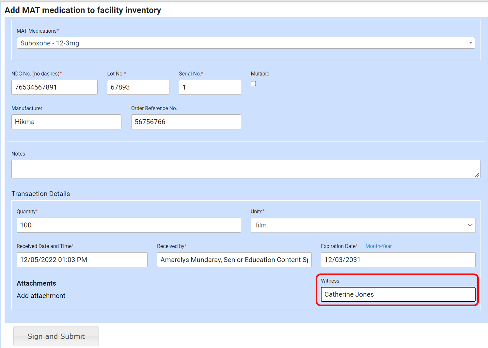Switch expiration to Month-Year format

pos(378,246)
